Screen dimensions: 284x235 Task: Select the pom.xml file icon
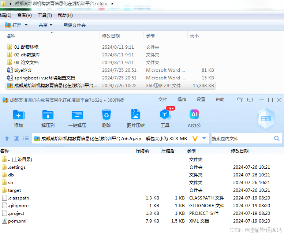point(4,221)
